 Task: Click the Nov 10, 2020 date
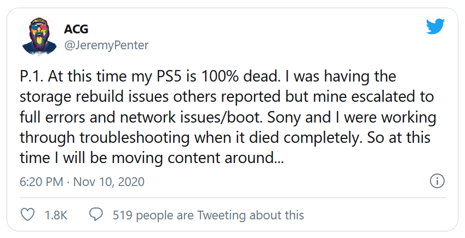pos(109,182)
